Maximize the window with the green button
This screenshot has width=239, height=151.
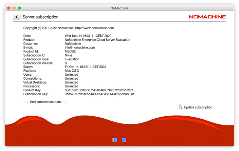coord(19,8)
